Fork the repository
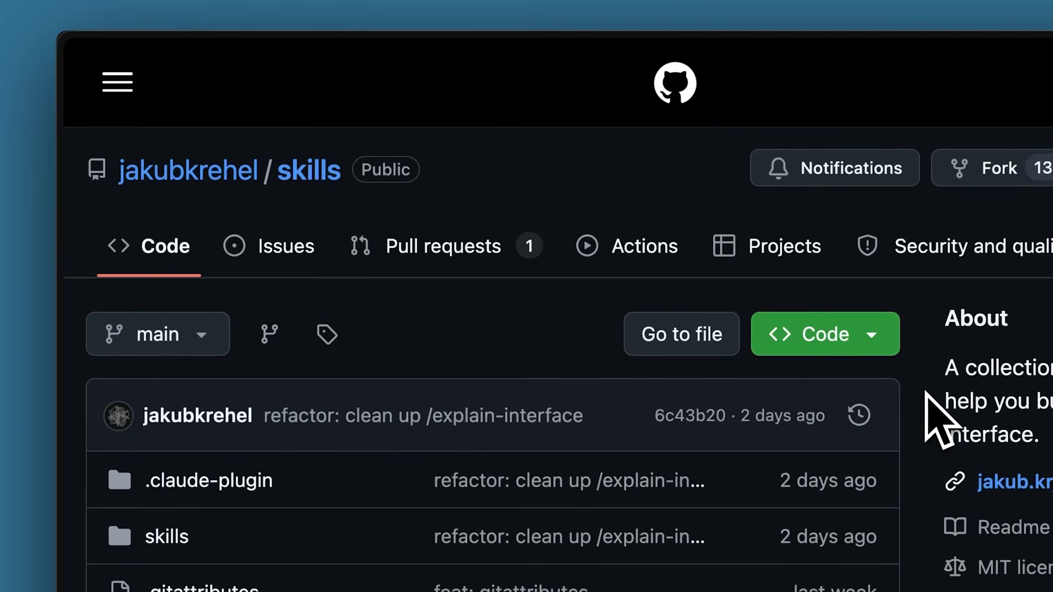1053x592 pixels. (x=993, y=168)
